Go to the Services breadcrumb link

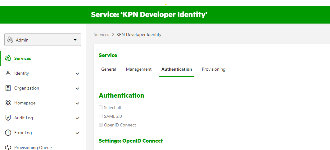[x=102, y=34]
